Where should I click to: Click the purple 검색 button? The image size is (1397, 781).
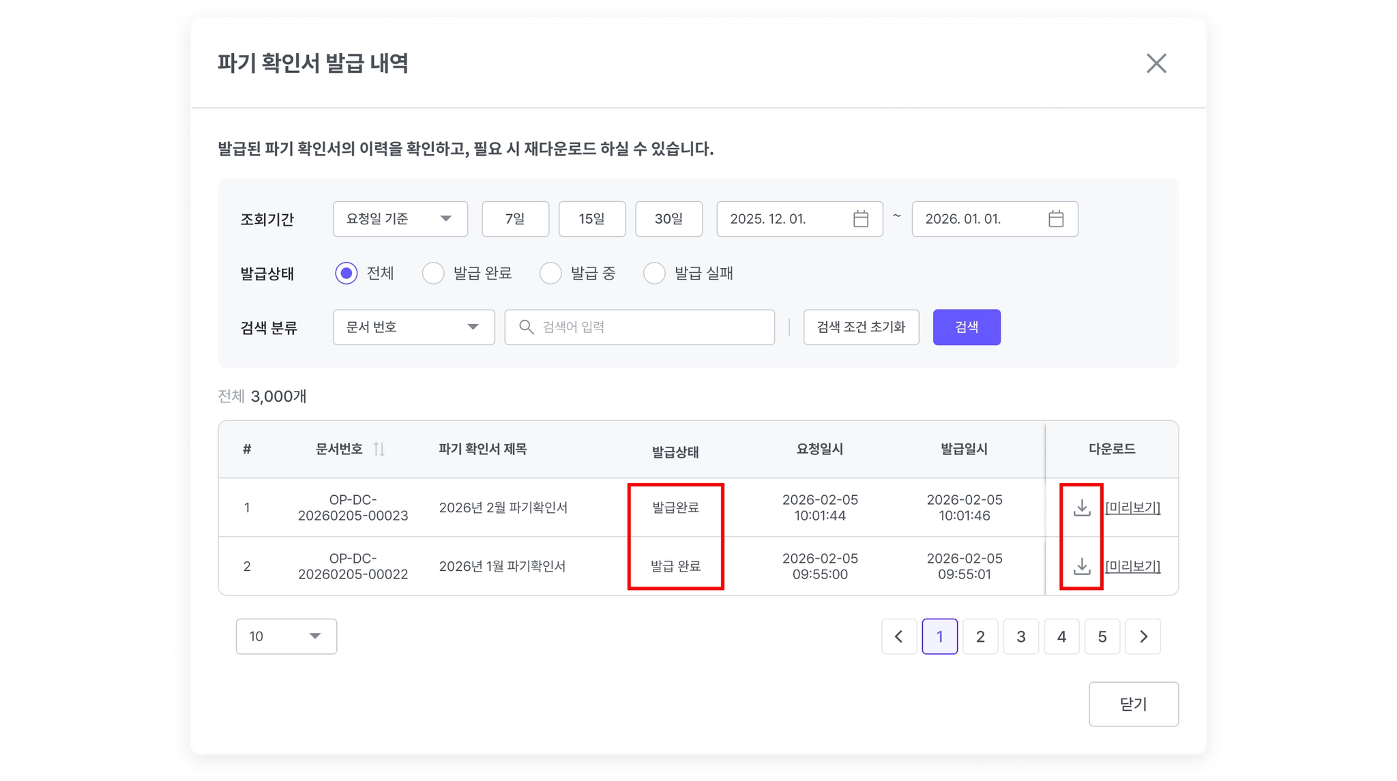[x=966, y=327]
